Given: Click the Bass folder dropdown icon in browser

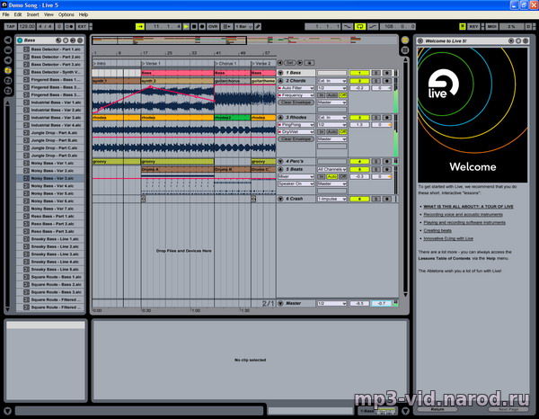Looking at the screenshot, I should [20, 40].
